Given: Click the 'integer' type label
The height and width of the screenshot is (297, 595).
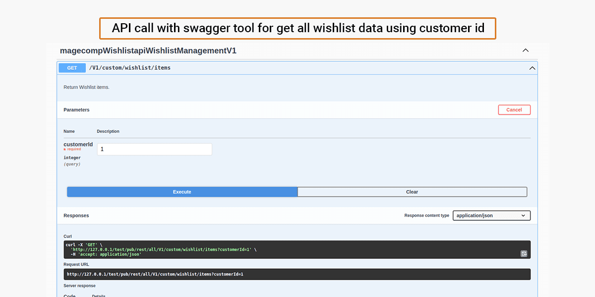Looking at the screenshot, I should coord(72,158).
